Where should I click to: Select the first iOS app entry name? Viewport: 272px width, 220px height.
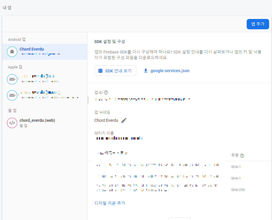tap(38, 76)
